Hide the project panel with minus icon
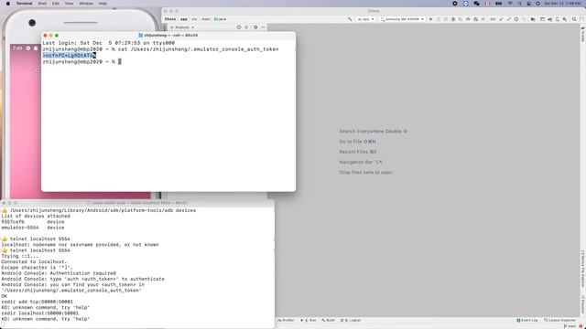Image resolution: width=586 pixels, height=329 pixels. (263, 27)
